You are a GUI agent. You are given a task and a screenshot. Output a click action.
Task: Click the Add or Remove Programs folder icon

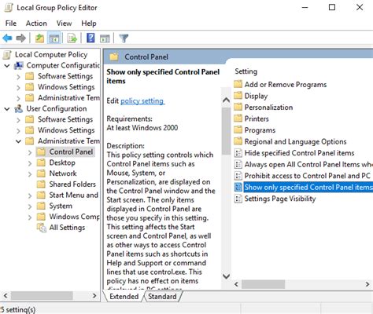coord(238,84)
